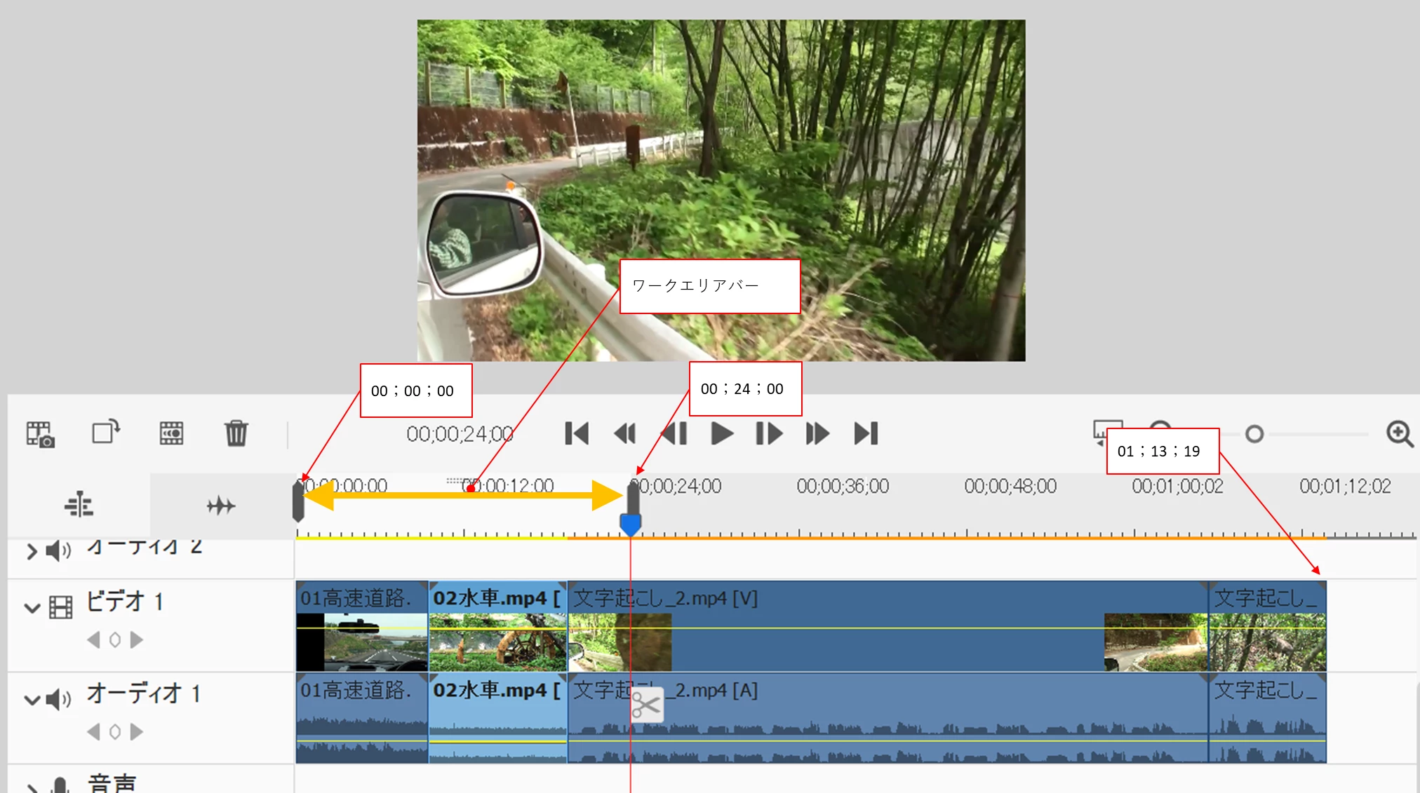Image resolution: width=1420 pixels, height=793 pixels.
Task: Click the film strip tool icon
Action: pyautogui.click(x=171, y=433)
